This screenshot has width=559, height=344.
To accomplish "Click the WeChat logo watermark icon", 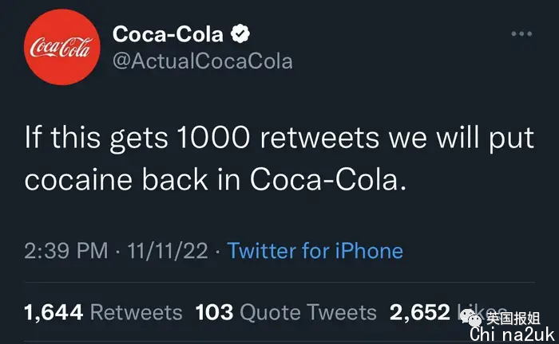I will pyautogui.click(x=470, y=318).
